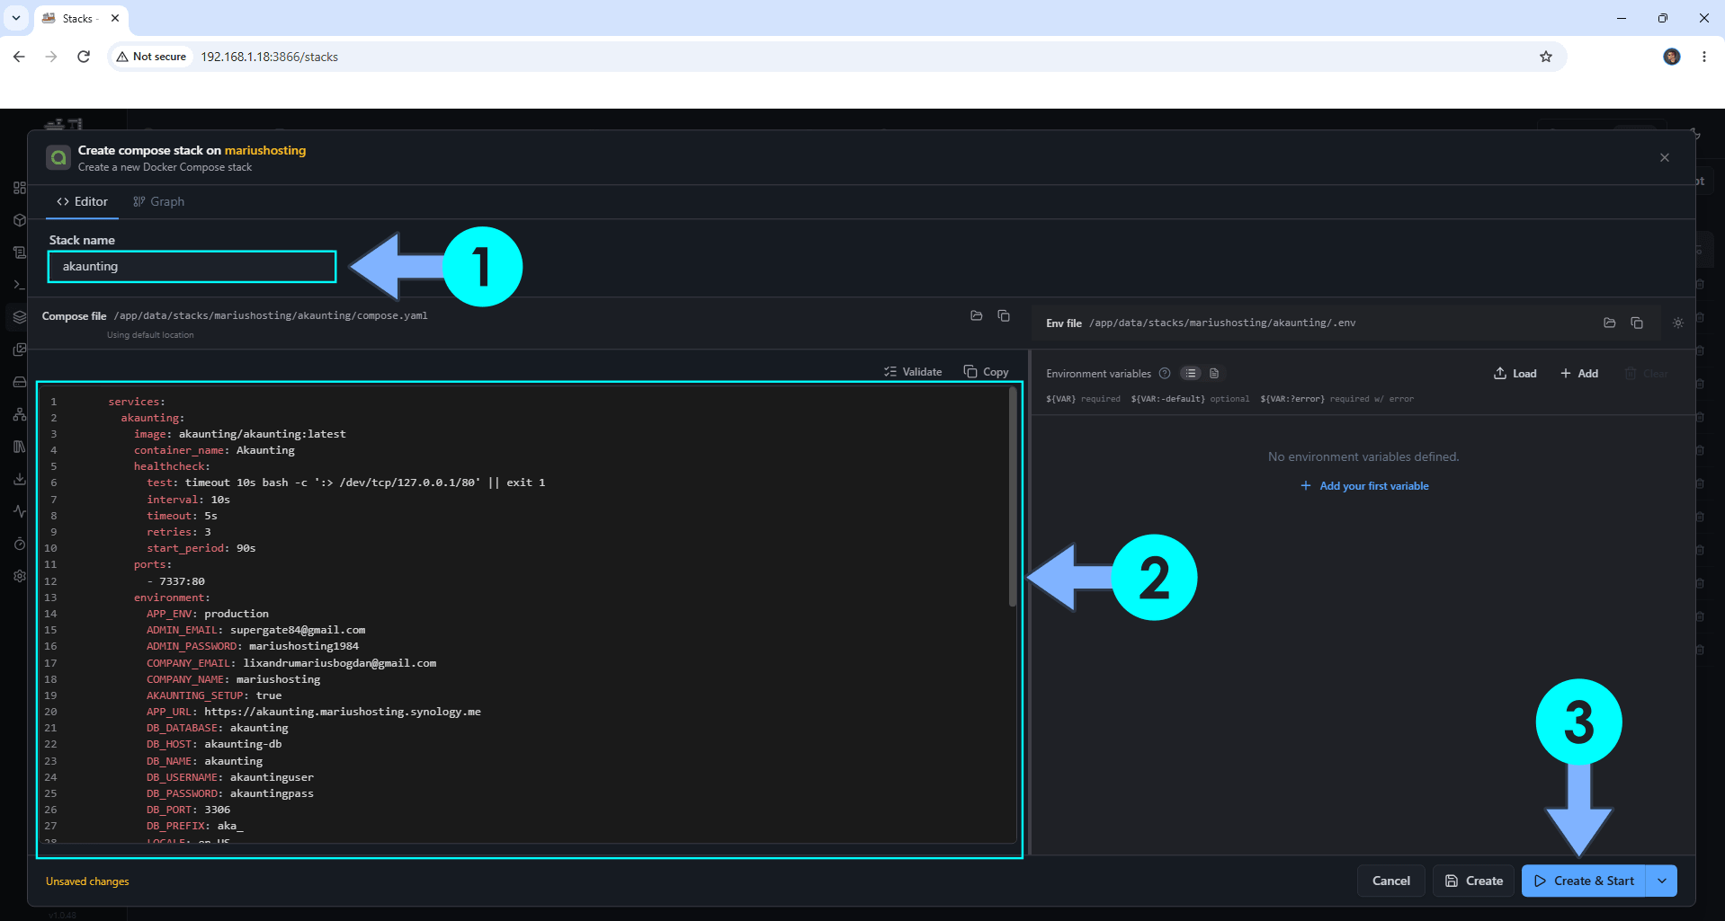The image size is (1725, 921).
Task: Open the Environment variables help icon
Action: [x=1165, y=374]
